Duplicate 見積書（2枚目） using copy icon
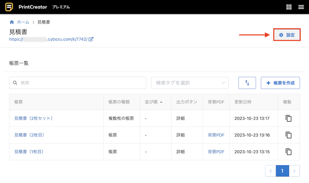This screenshot has width=309, height=183. pos(289,135)
